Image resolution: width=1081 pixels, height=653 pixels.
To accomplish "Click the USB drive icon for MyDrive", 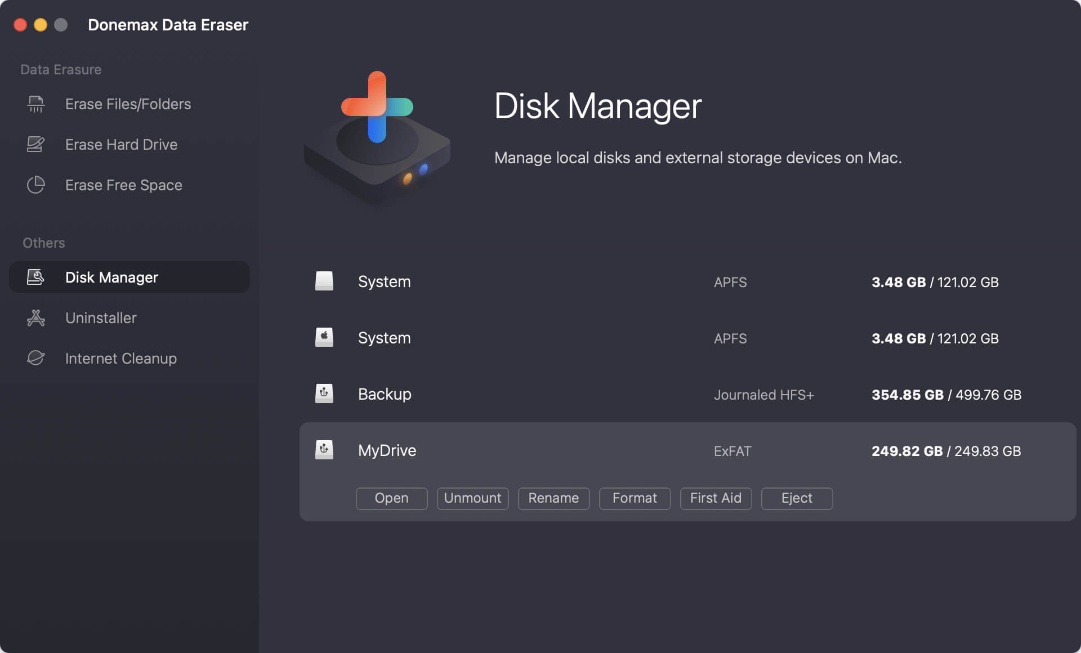I will [324, 450].
